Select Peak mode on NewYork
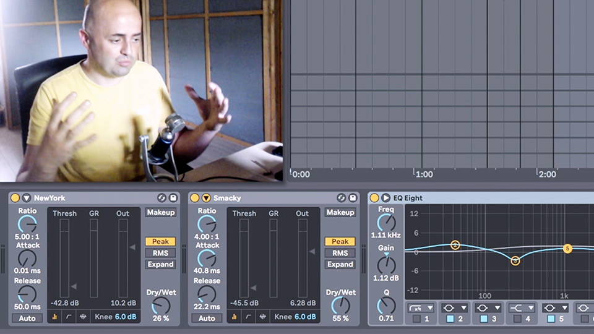 [x=161, y=241]
